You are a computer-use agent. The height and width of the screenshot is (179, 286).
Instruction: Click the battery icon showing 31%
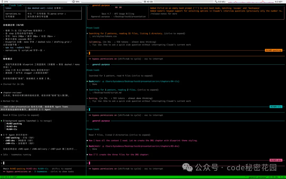click(2, 2)
